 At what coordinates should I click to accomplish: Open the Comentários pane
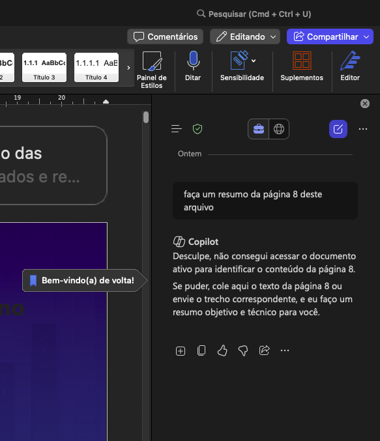(x=165, y=36)
